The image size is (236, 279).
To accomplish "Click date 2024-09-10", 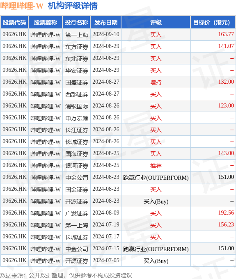I will pyautogui.click(x=106, y=34).
